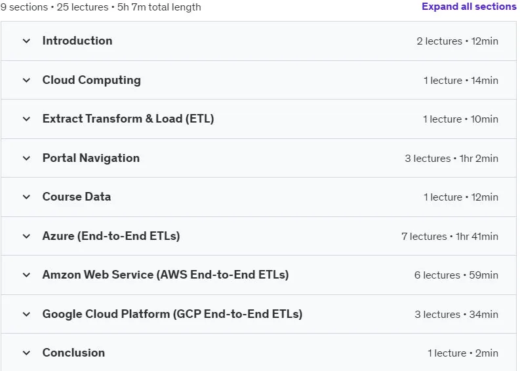The image size is (520, 371).
Task: Expand the Introduction section chevron
Action: pyautogui.click(x=26, y=41)
